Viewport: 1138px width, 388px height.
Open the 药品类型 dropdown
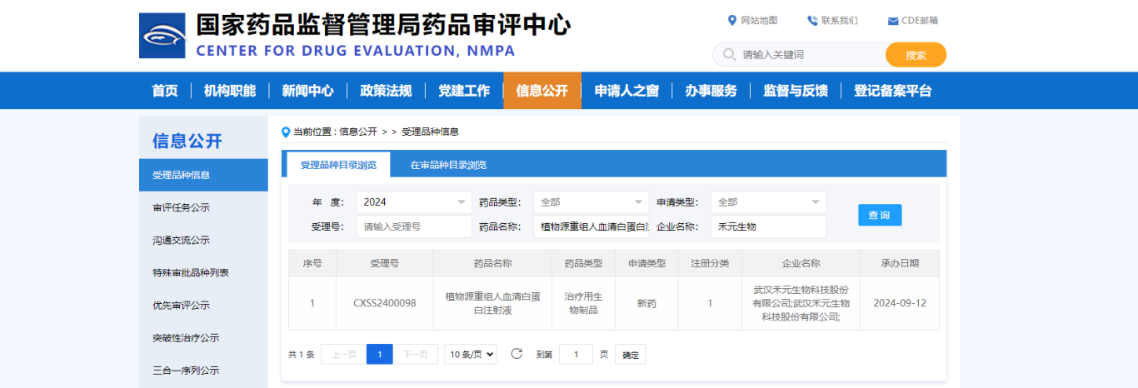click(591, 202)
